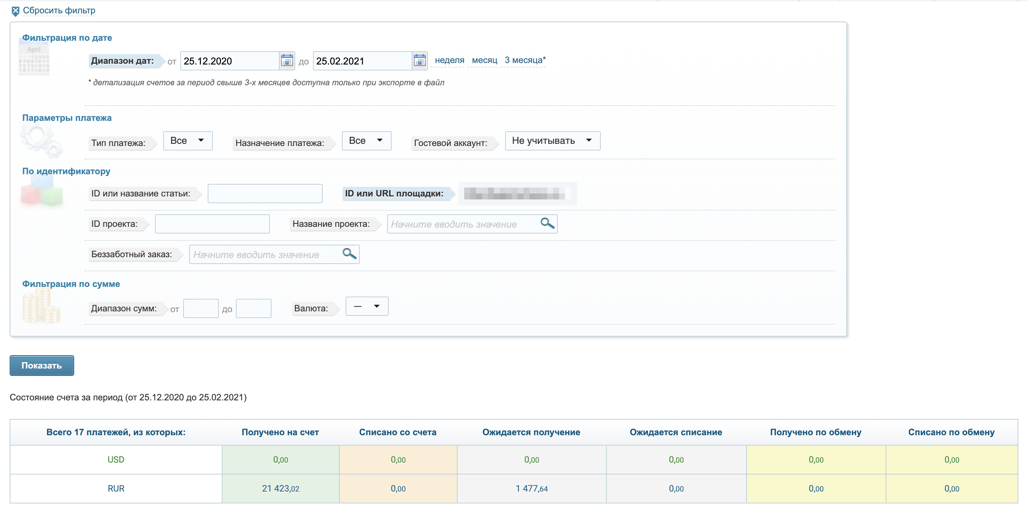Click the reset filter shield icon
1028x519 pixels.
pyautogui.click(x=15, y=11)
